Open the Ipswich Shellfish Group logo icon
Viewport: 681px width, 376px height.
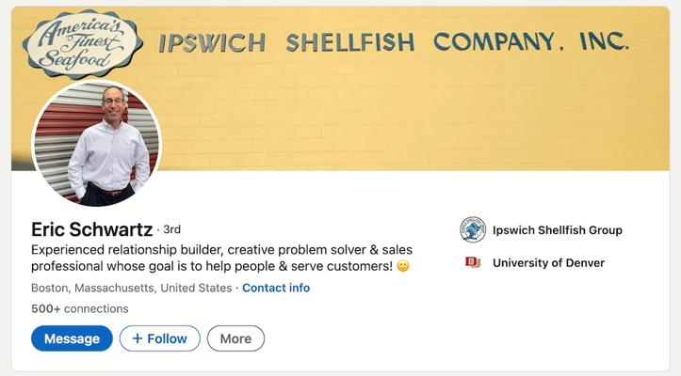(473, 229)
